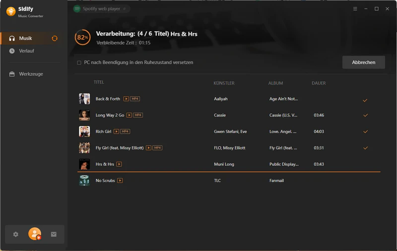Click the checkmark in the Rich Girl row
Screen dimensions: 397x251
365,132
